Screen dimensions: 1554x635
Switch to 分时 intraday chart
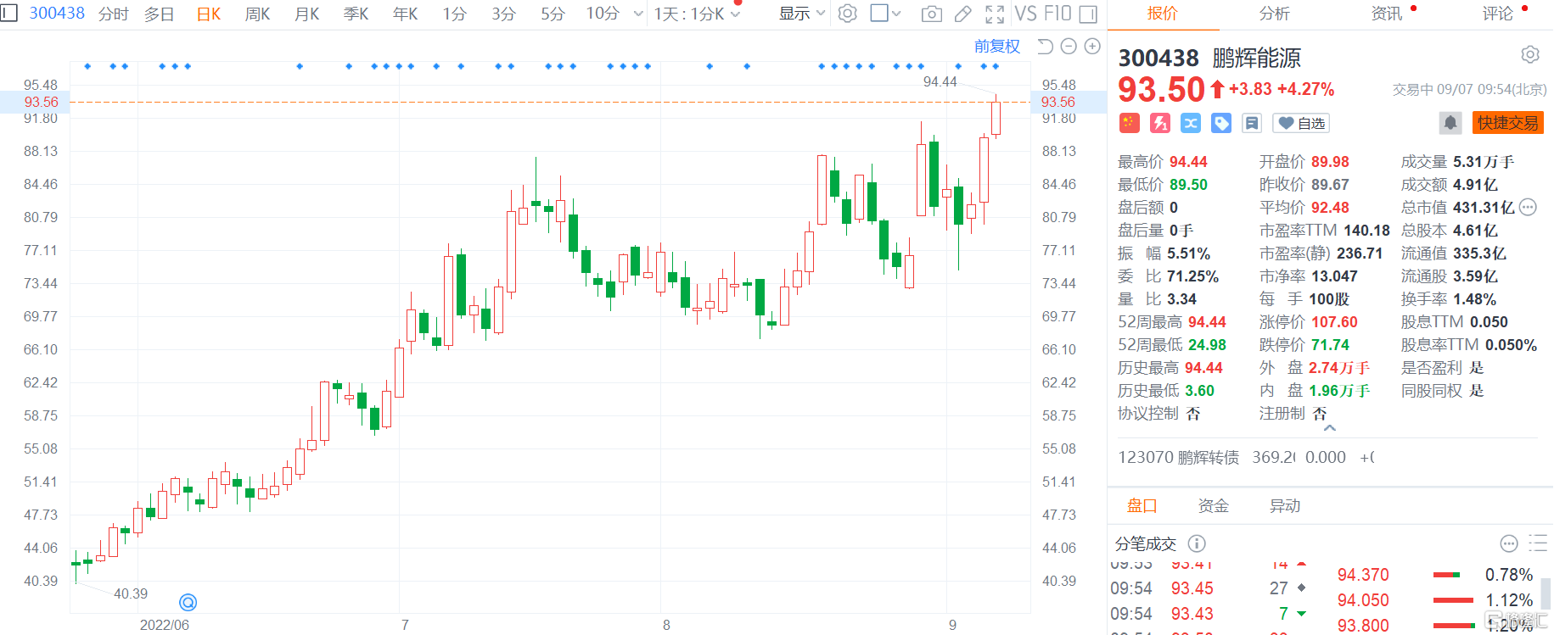(114, 14)
